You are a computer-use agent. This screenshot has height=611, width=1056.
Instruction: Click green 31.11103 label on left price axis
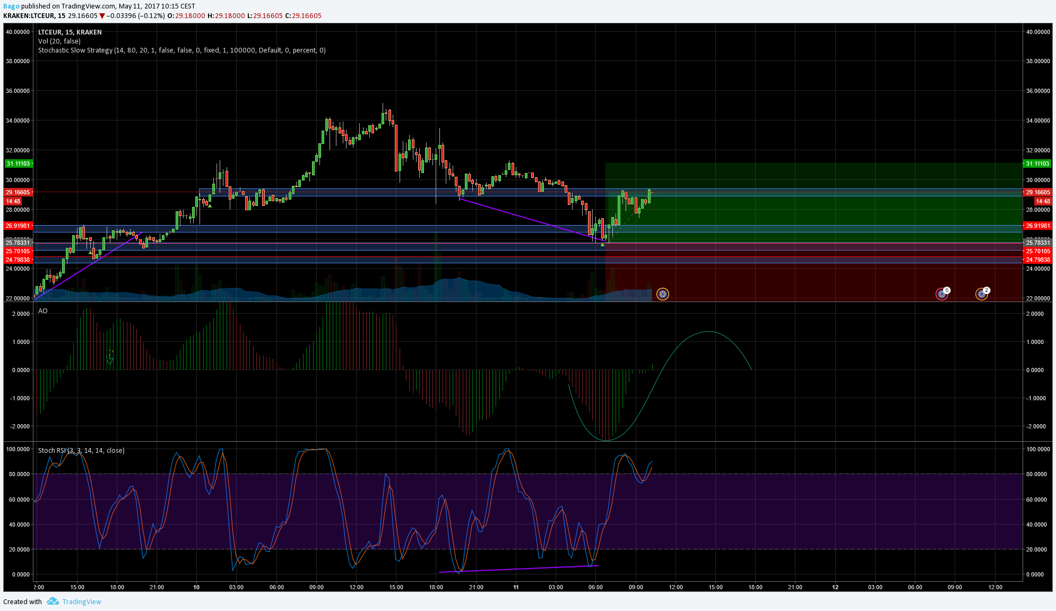tap(19, 163)
